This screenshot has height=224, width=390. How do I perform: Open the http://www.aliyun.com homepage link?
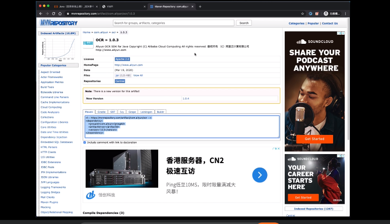tap(128, 65)
